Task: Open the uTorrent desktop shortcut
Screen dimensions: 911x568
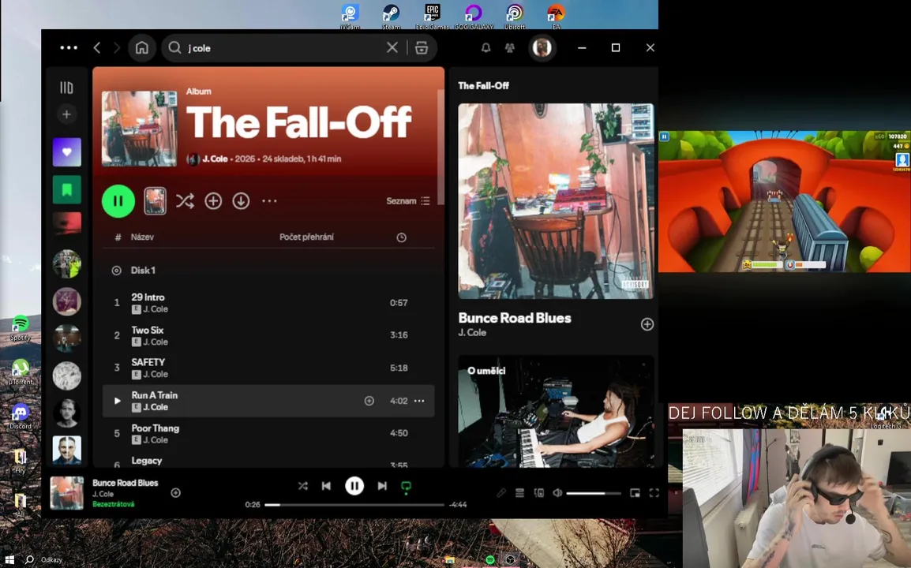Action: tap(21, 372)
